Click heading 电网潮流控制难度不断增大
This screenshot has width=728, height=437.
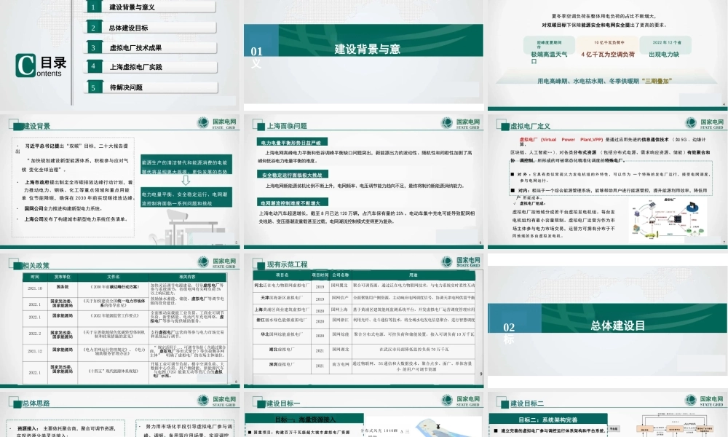coord(293,202)
